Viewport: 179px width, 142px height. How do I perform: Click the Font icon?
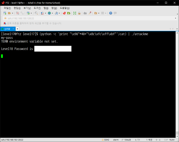tap(56, 13)
